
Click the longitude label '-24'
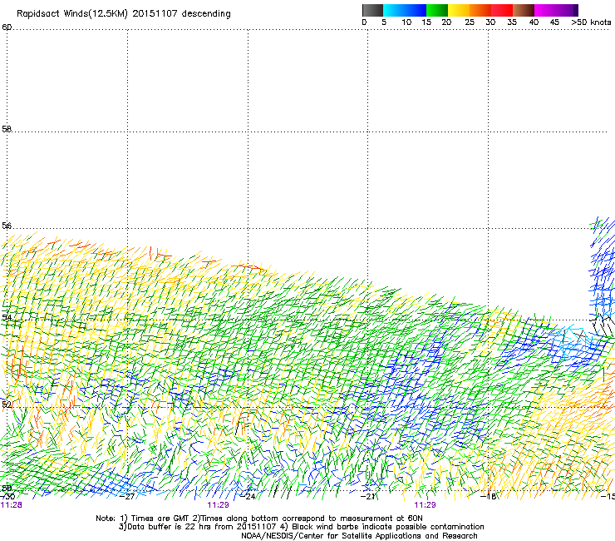(248, 497)
